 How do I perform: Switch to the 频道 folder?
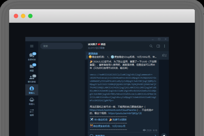tap(32, 68)
